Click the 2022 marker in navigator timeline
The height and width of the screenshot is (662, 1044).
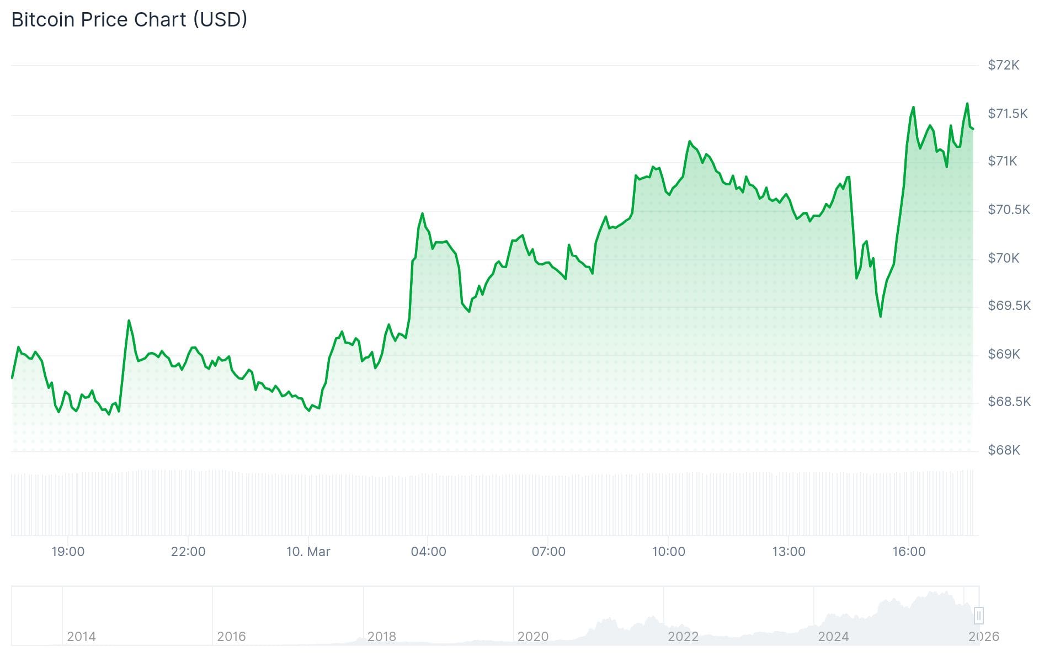point(683,637)
